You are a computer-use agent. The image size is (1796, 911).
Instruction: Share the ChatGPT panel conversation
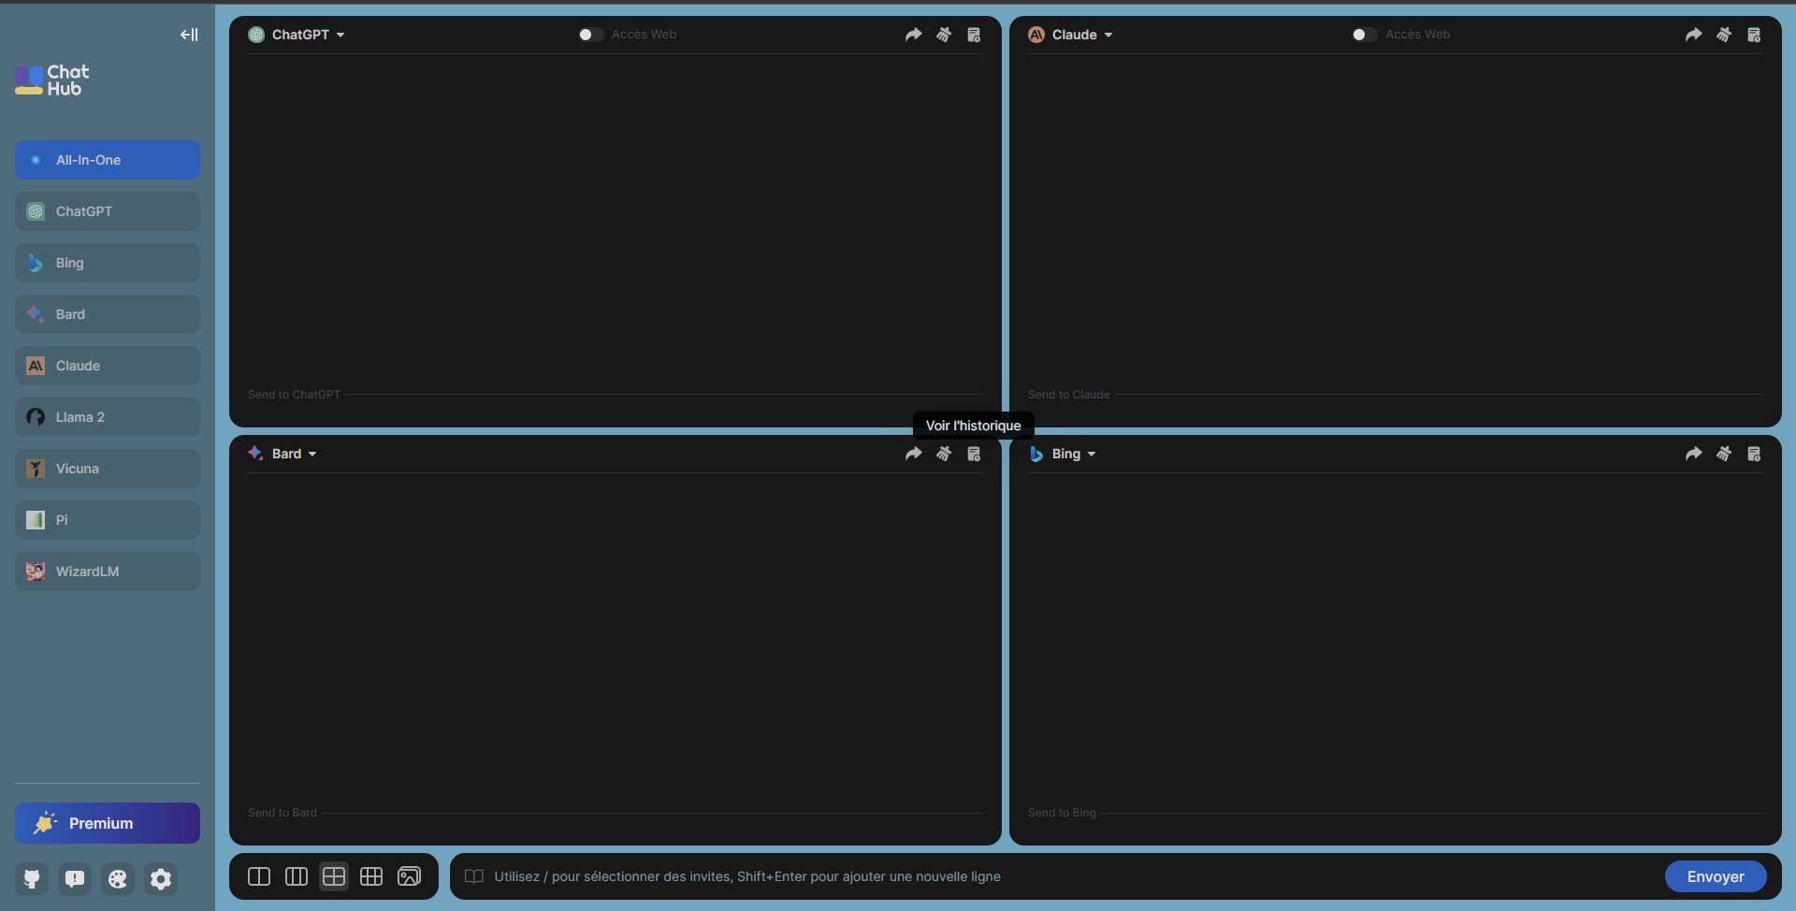[914, 35]
